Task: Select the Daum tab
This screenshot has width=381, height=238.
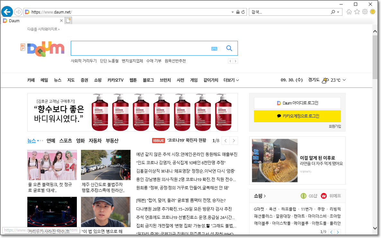Action: pyautogui.click(x=32, y=21)
